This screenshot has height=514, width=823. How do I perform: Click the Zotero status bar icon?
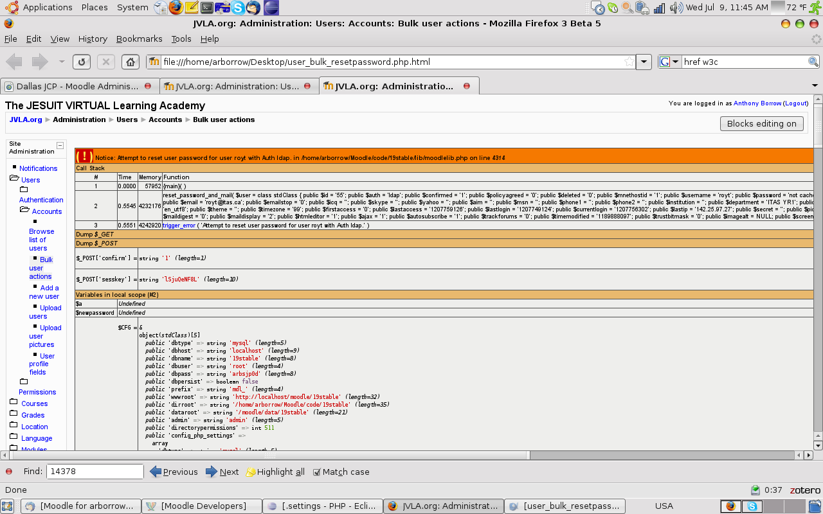tap(805, 490)
